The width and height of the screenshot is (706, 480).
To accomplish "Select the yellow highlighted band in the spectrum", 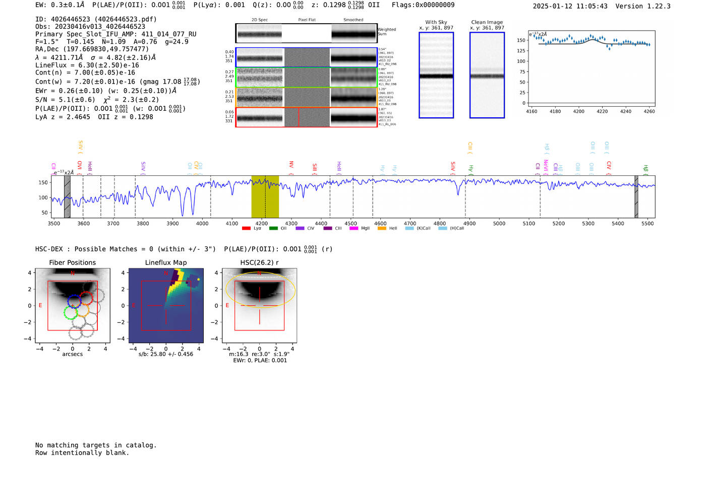I will [265, 196].
